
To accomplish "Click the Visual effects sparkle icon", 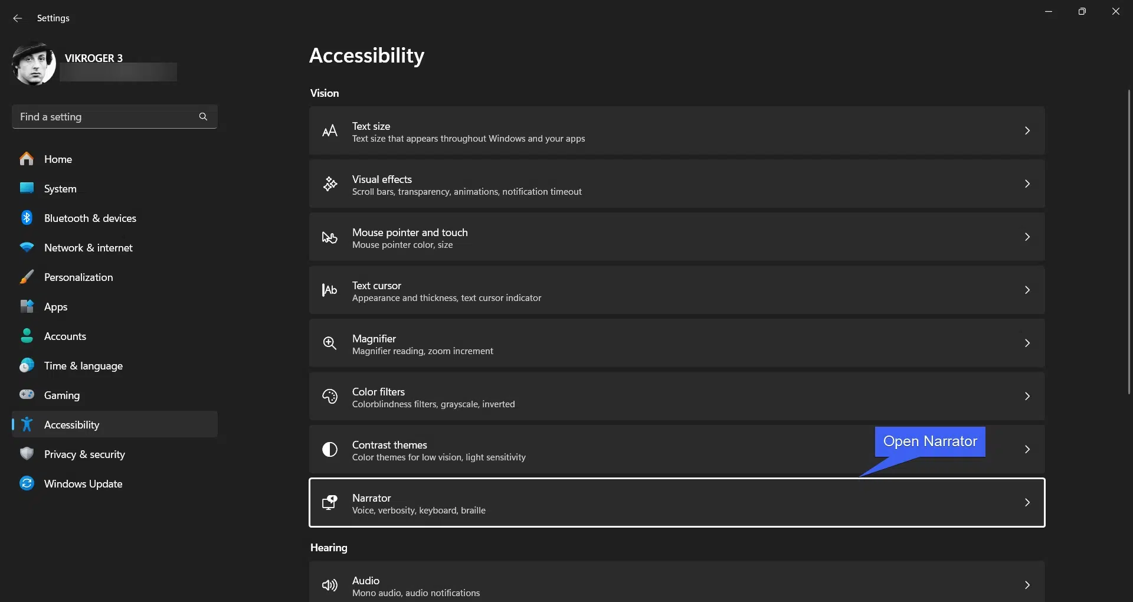I will [330, 184].
